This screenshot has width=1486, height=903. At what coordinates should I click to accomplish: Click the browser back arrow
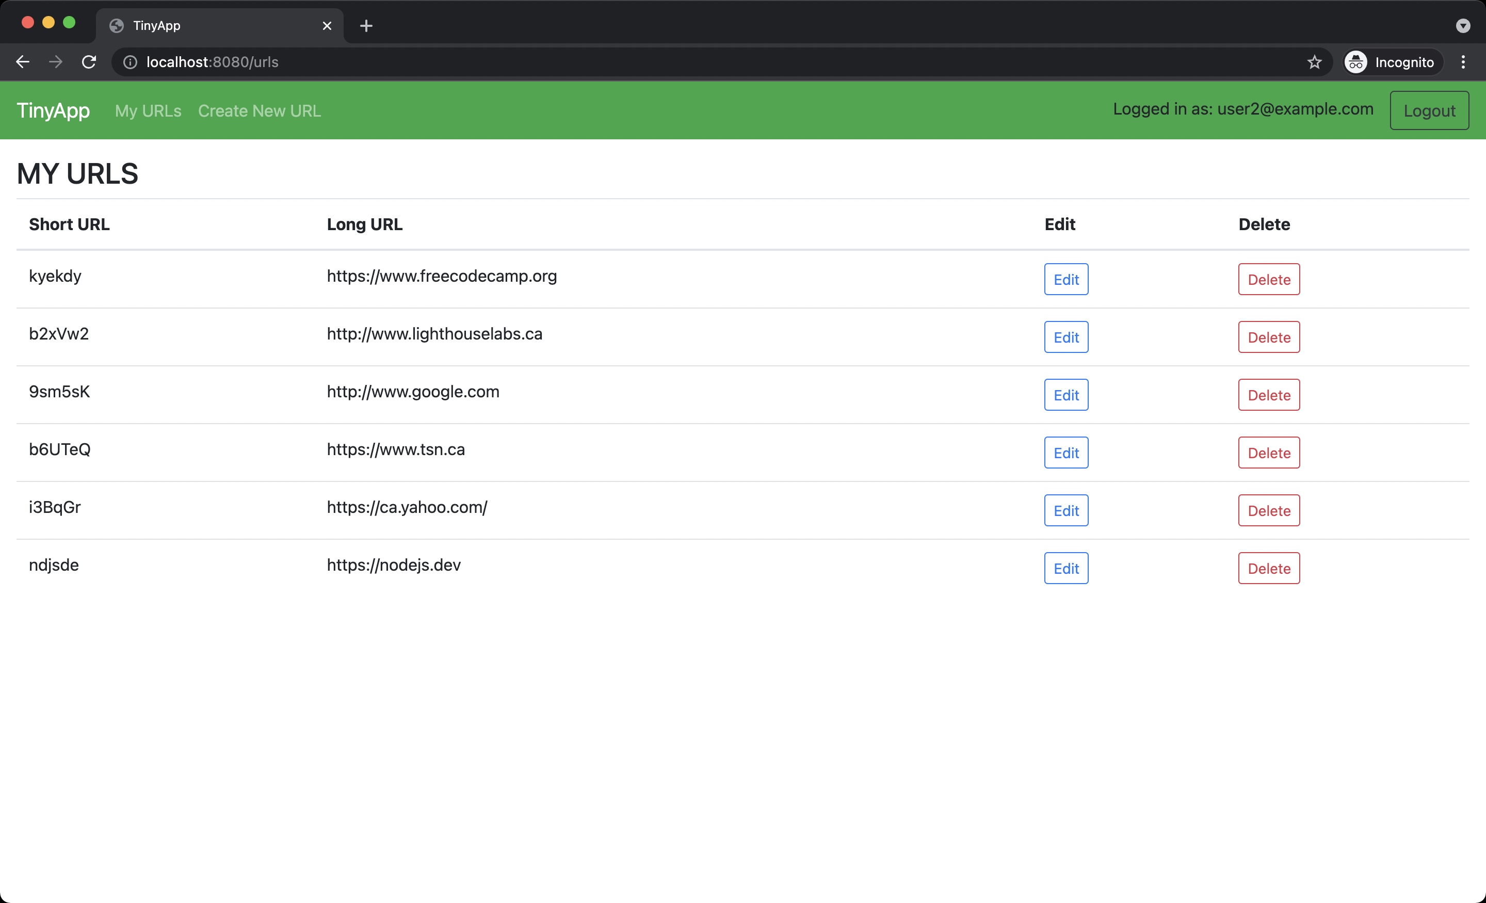tap(22, 62)
